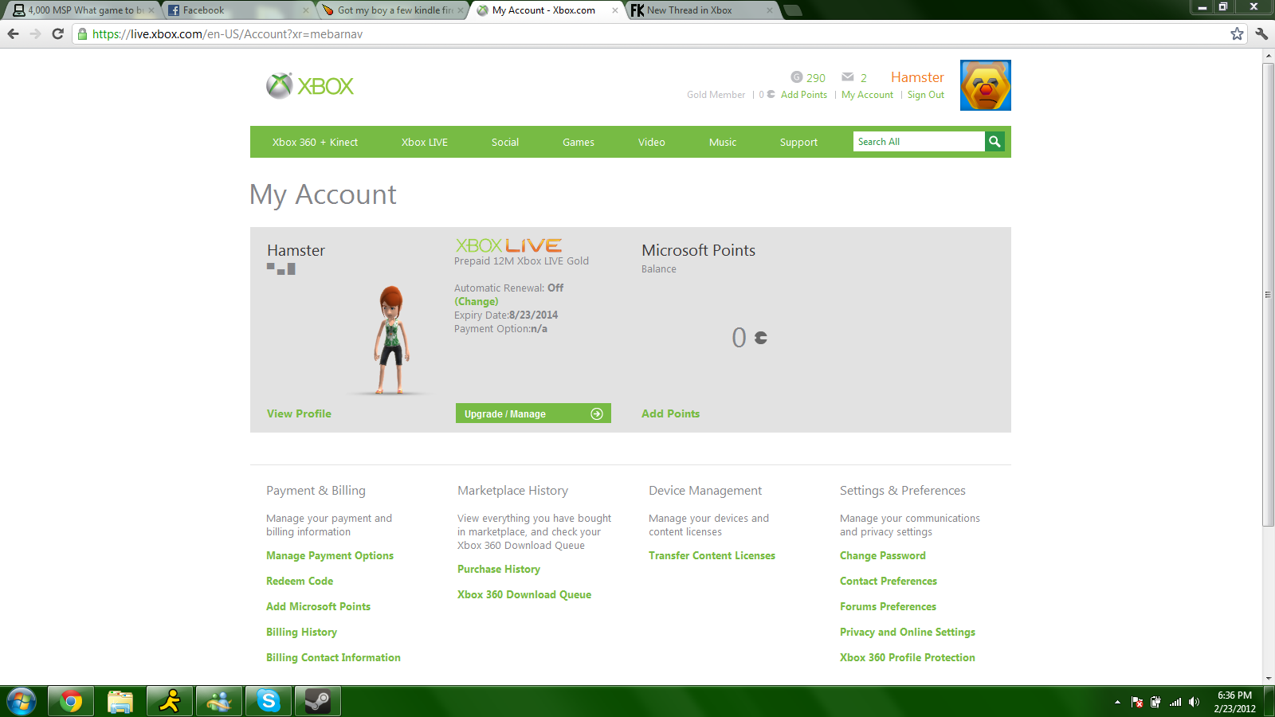Image resolution: width=1275 pixels, height=717 pixels.
Task: Click the Hamster gamerpic in the header
Action: coord(986,85)
